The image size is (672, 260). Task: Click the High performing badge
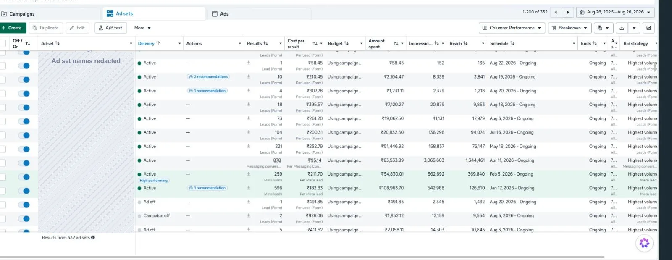[153, 181]
